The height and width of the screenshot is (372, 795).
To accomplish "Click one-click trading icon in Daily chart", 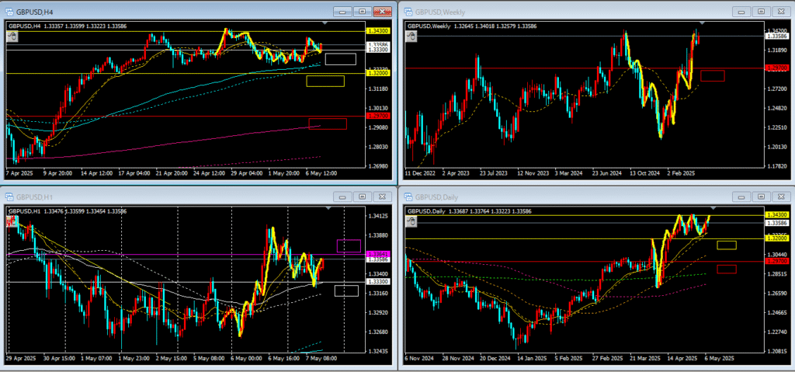I will pos(411,221).
